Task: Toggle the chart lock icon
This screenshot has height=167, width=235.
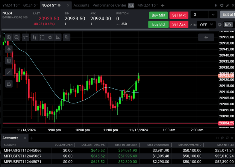Action: tap(9, 84)
